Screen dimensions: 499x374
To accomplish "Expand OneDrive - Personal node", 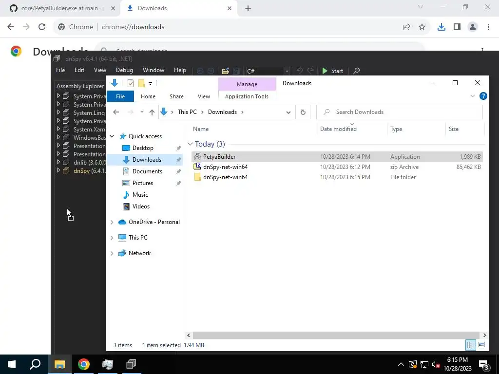I will 112,222.
